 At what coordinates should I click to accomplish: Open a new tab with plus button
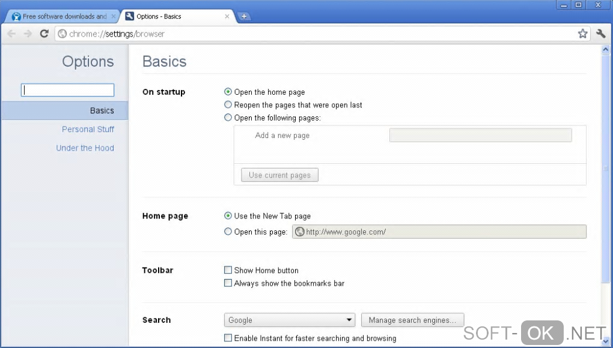pyautogui.click(x=244, y=16)
